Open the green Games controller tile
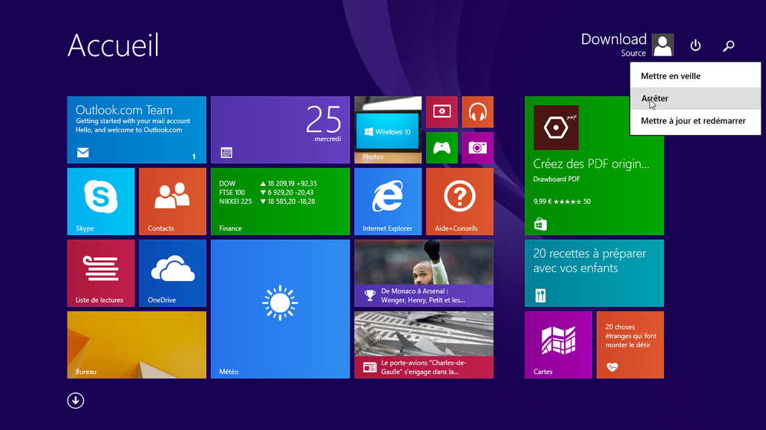Viewport: 766px width, 430px height. tap(441, 148)
